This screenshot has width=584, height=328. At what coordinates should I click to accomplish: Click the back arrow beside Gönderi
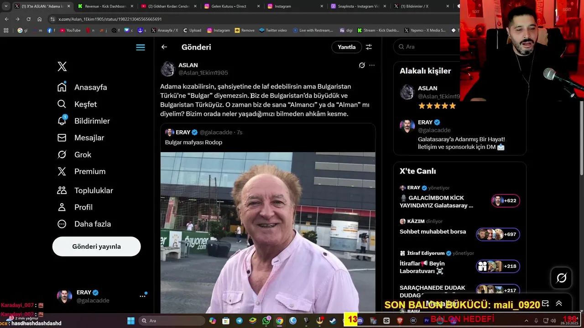click(164, 47)
